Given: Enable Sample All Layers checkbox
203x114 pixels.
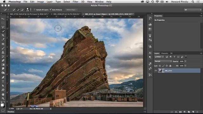Looking at the screenshot, I should click(35, 9).
